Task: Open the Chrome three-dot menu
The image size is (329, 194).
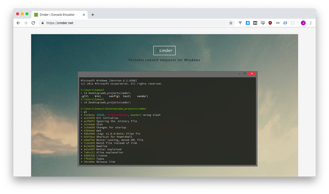Action: click(x=311, y=23)
